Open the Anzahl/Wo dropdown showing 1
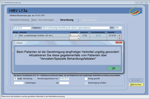The height and width of the screenshot is (99, 150). click(x=74, y=35)
